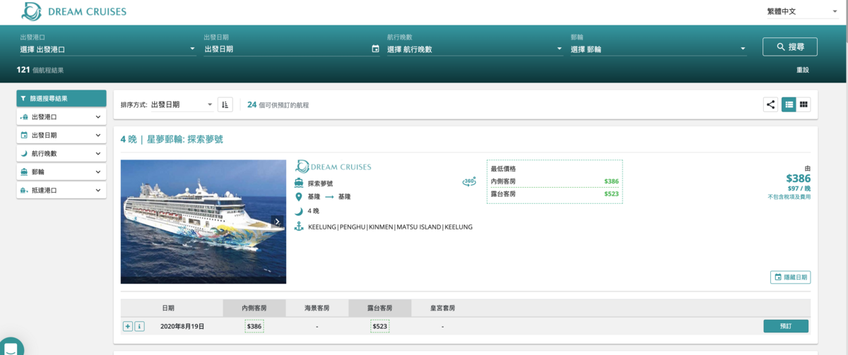This screenshot has height=355, width=848.
Task: Click the 篩選搜尋結果 filter header
Action: (x=61, y=99)
